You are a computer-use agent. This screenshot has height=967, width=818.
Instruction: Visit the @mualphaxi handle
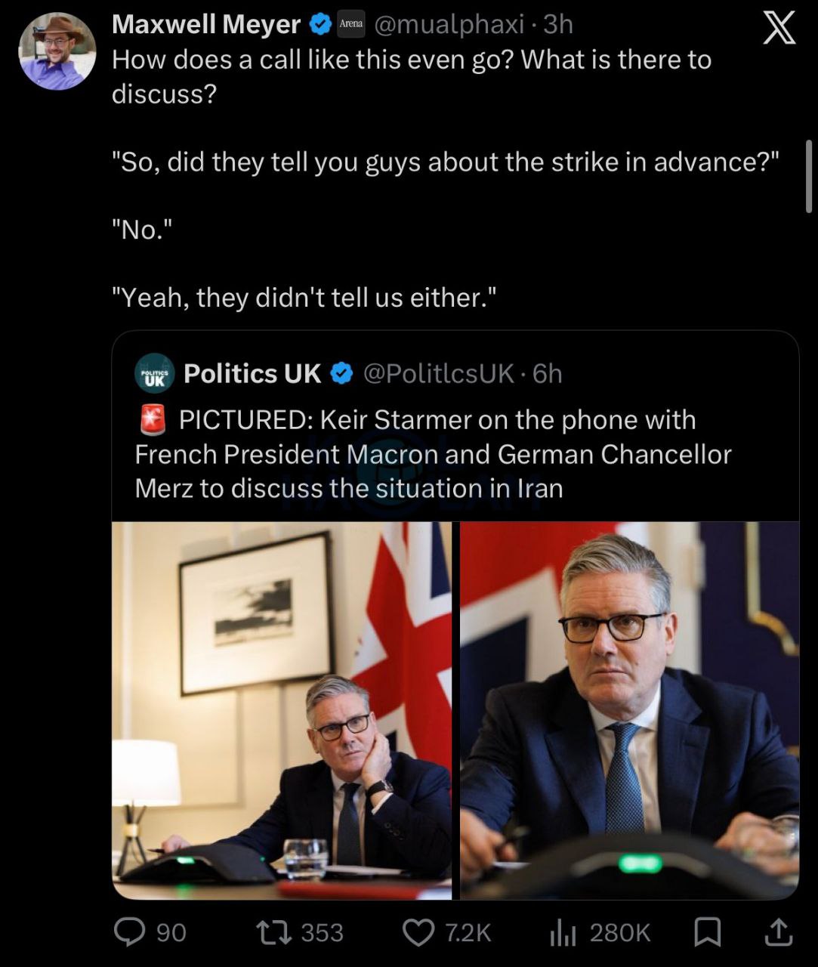tap(449, 25)
